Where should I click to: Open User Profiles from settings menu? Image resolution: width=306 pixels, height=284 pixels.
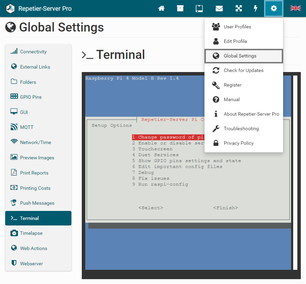[244, 27]
